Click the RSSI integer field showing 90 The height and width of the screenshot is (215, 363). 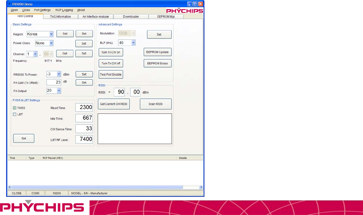coord(119,92)
